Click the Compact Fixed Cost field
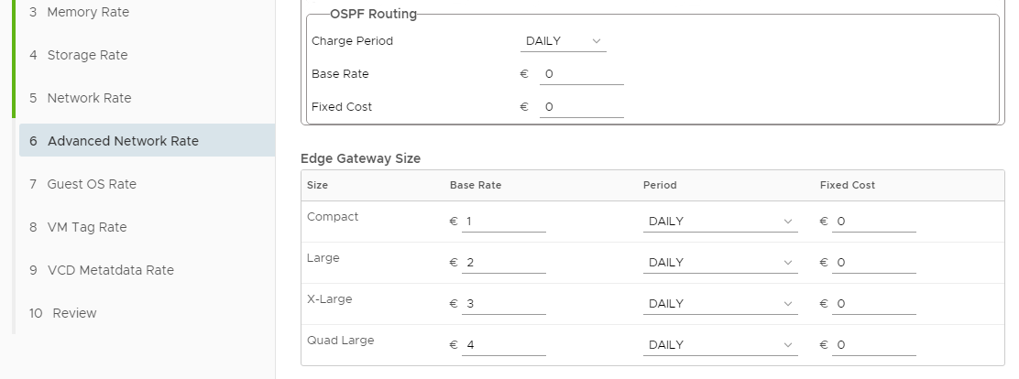Image resolution: width=1019 pixels, height=379 pixels. [x=873, y=222]
